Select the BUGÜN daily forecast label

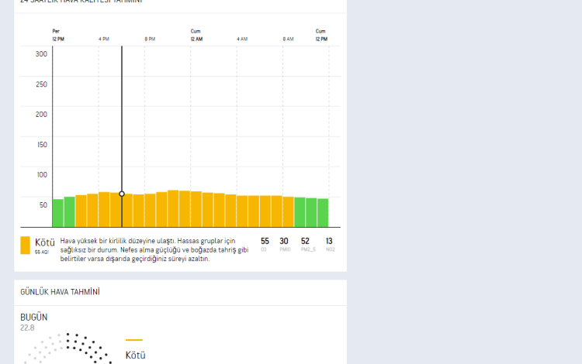point(33,318)
